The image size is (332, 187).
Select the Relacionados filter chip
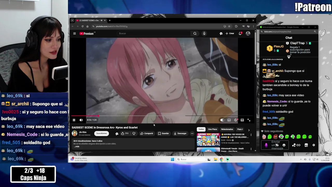click(227, 129)
